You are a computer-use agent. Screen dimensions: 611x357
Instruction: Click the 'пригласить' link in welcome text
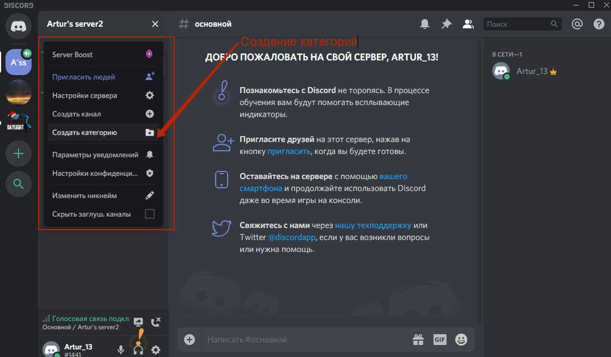(x=289, y=151)
